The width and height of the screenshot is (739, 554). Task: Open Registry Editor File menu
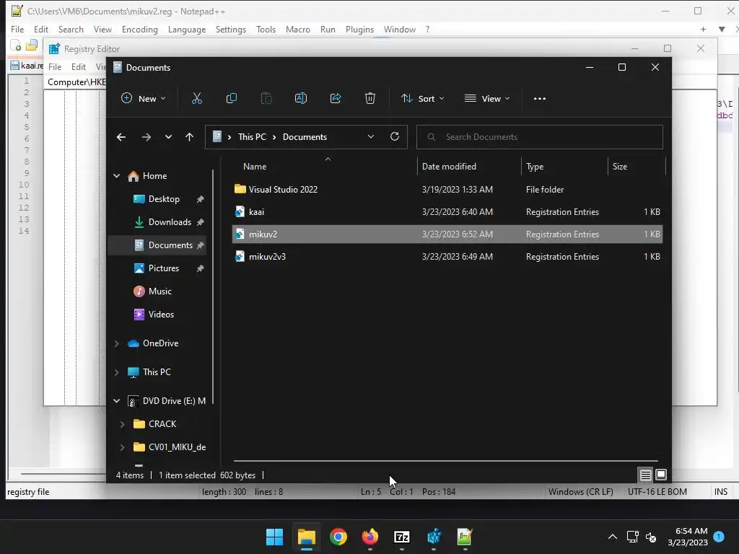55,67
